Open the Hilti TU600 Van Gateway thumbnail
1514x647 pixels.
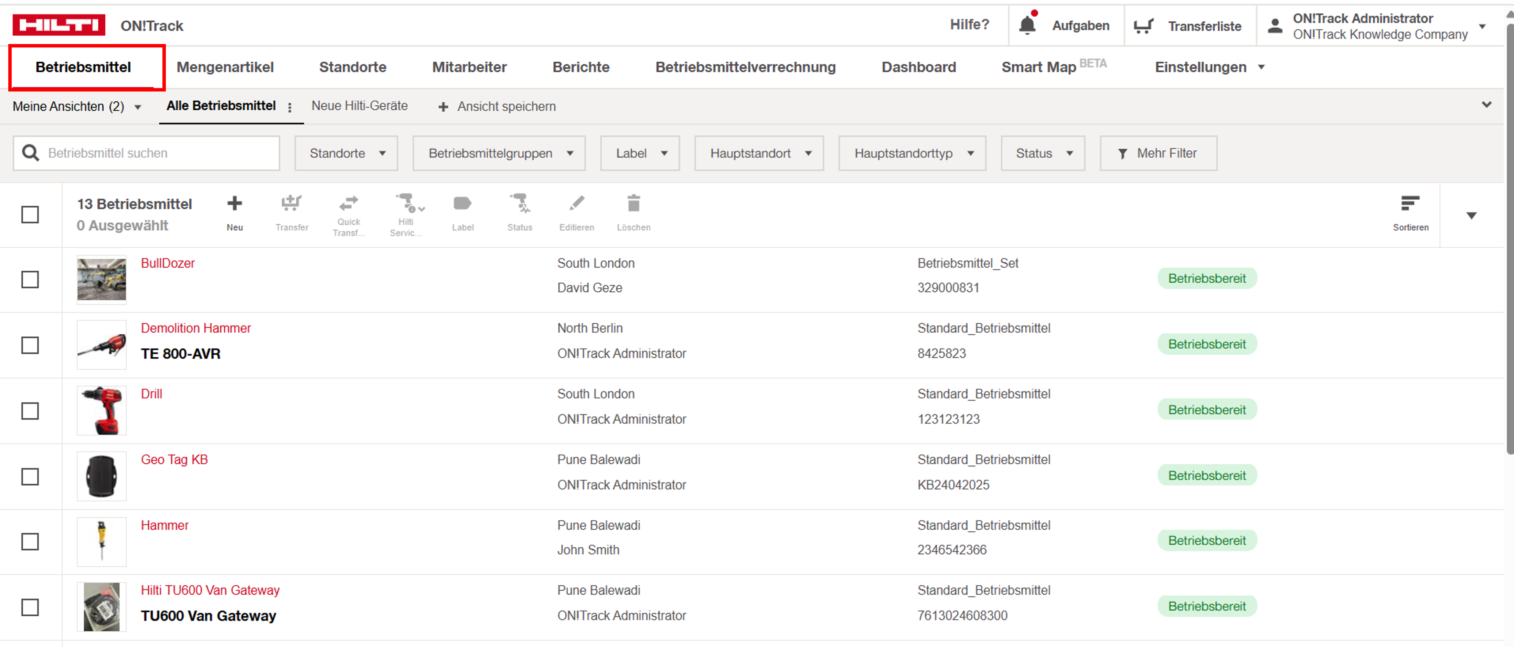tap(102, 607)
